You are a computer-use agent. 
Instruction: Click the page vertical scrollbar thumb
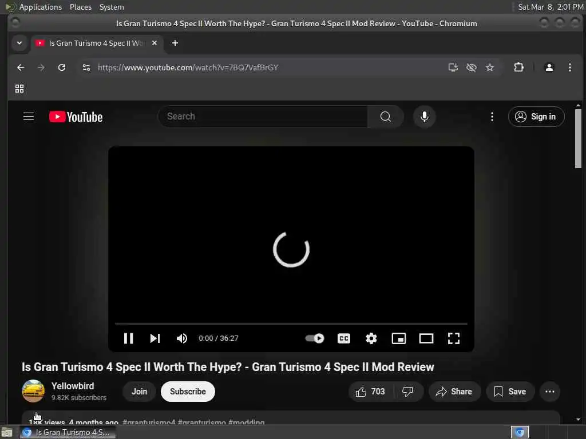pos(578,138)
